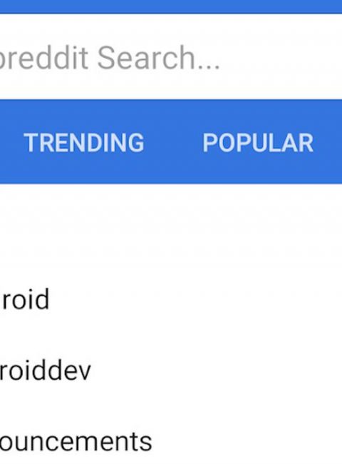Show trending subreddits list
This screenshot has width=342, height=464.
[84, 143]
